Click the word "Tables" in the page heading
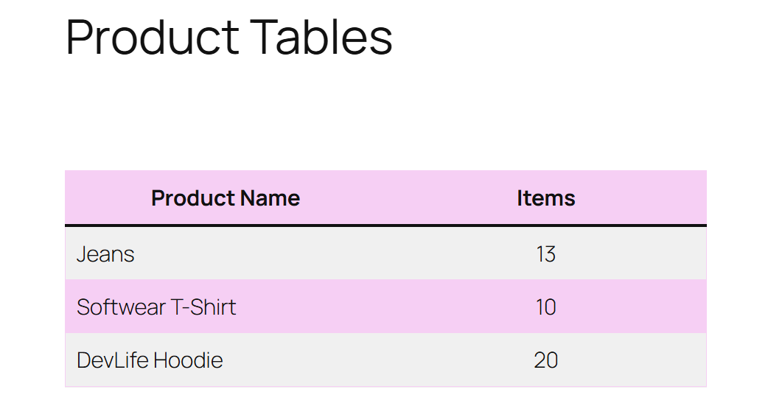This screenshot has height=395, width=768. 321,37
